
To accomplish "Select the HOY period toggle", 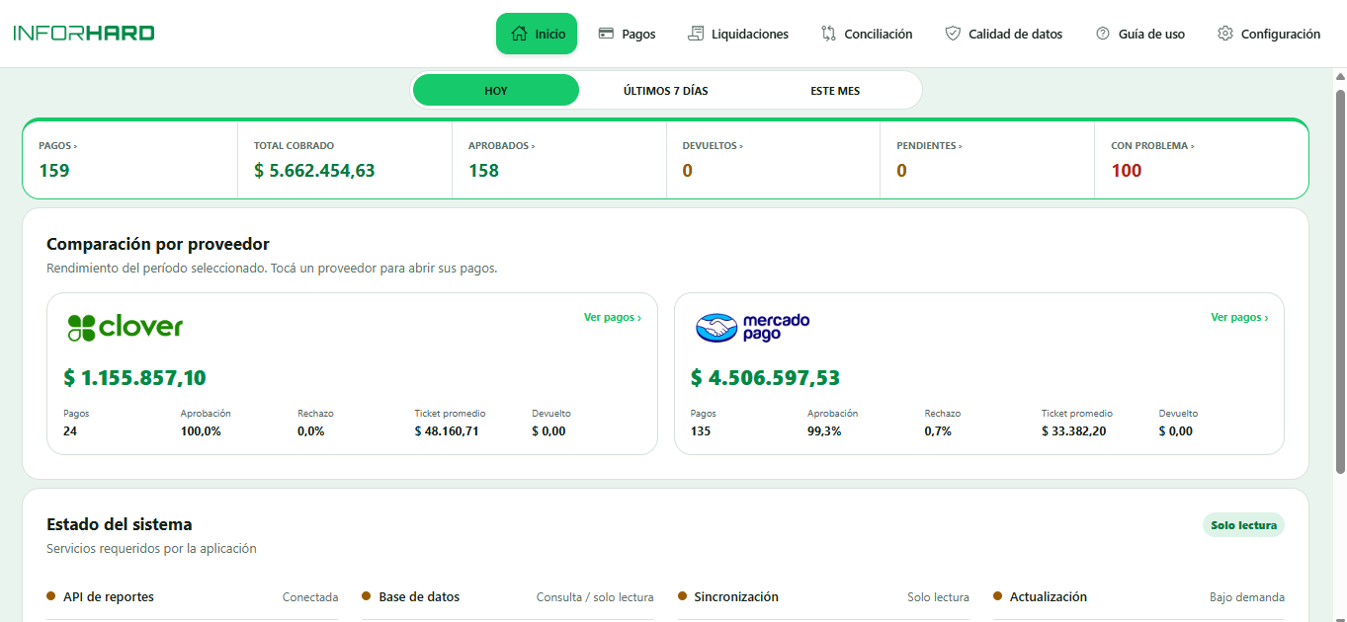I will (x=496, y=90).
